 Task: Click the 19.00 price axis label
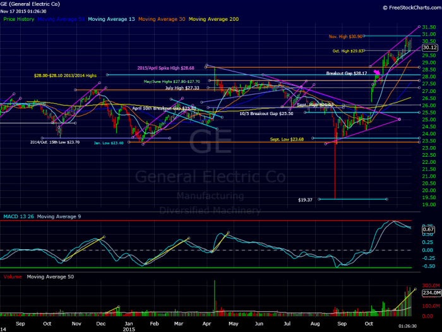pos(429,205)
